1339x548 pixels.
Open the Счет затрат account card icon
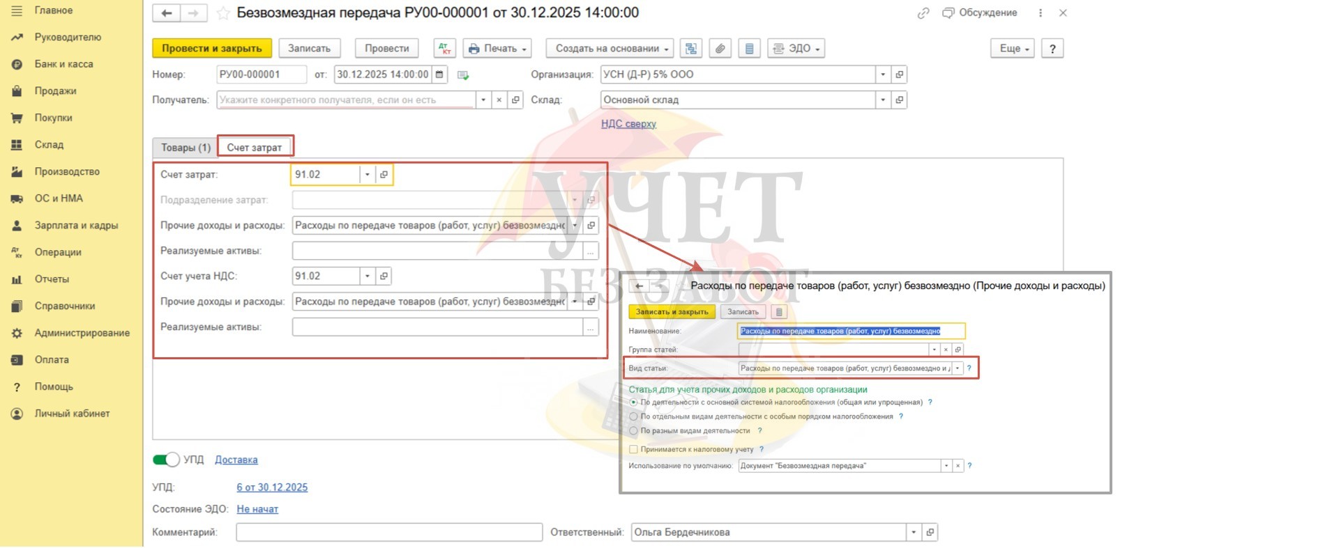pyautogui.click(x=384, y=175)
